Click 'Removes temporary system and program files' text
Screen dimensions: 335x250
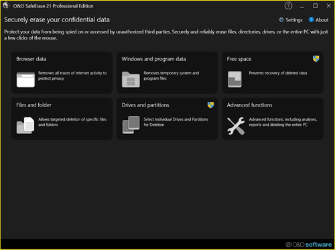171,76
